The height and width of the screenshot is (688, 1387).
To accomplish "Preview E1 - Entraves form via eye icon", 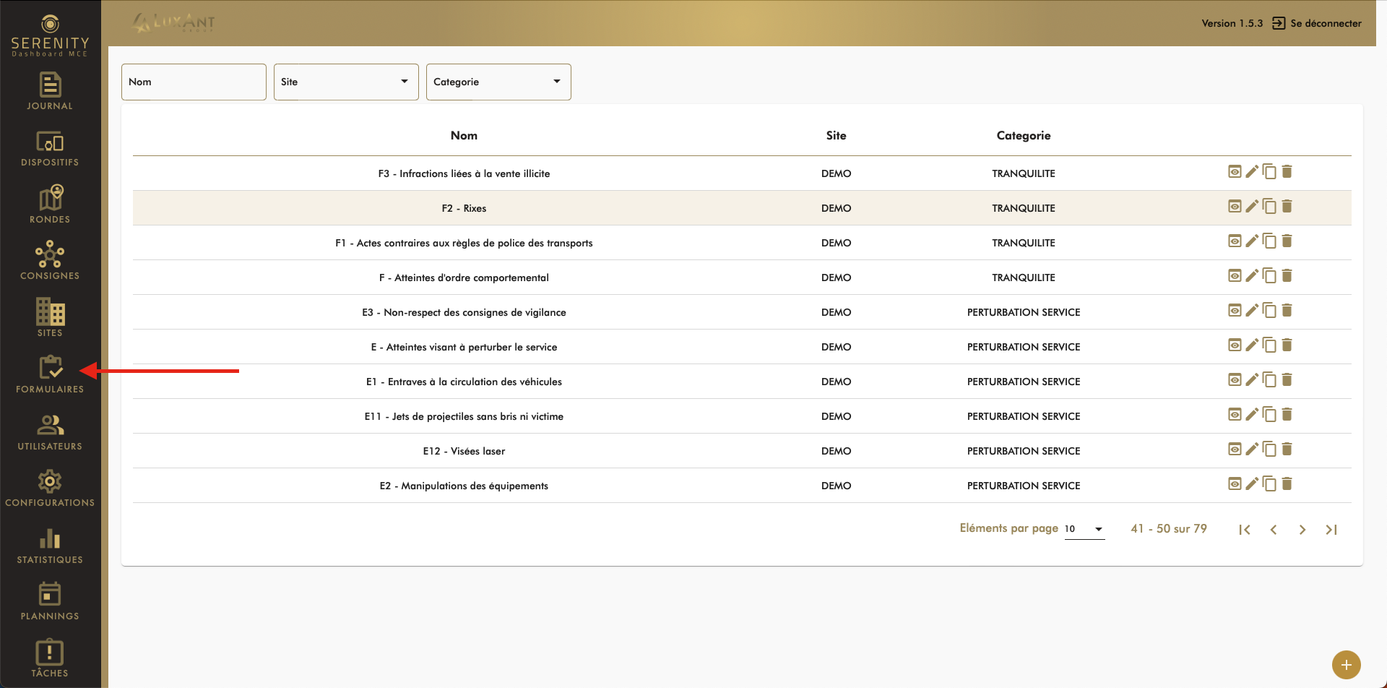I will point(1235,380).
